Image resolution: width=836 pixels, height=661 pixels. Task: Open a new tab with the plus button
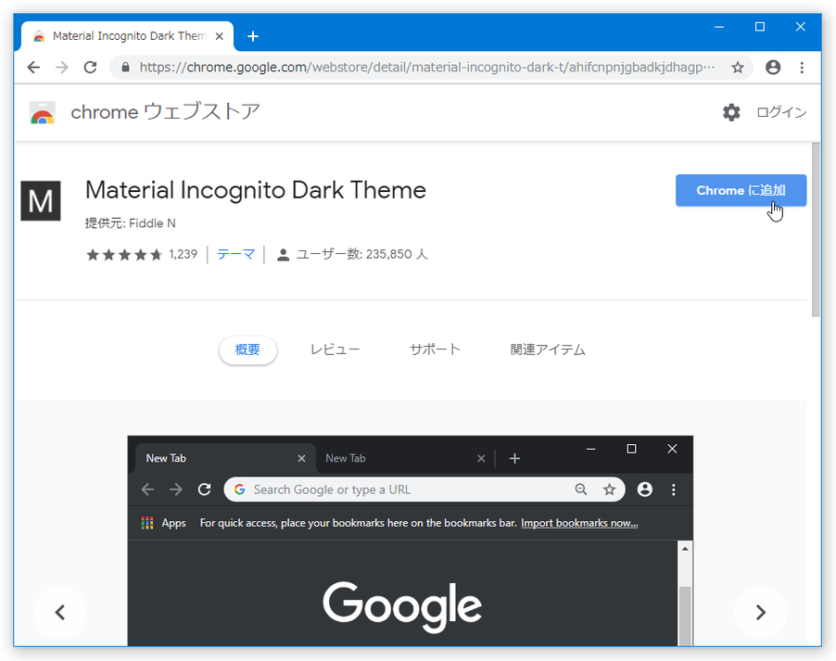click(x=253, y=36)
